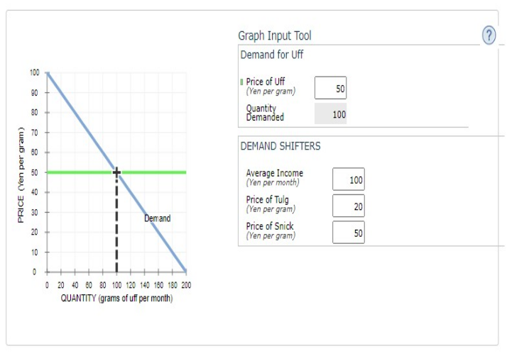
Task: Click the dashed black vertical line
Action: [116, 227]
